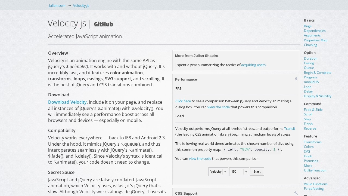This screenshot has height=196, width=348.
Task: Visit the Transit library link
Action: coord(289,128)
